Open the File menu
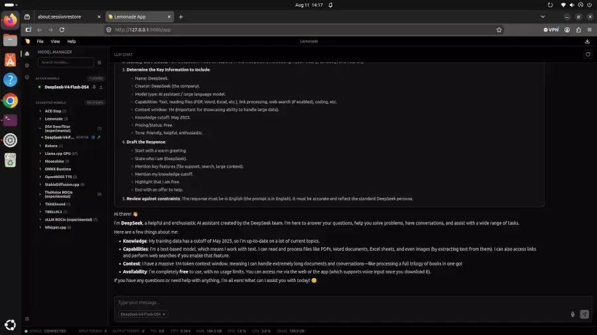Viewport: 597px width, 335px height. point(40,42)
